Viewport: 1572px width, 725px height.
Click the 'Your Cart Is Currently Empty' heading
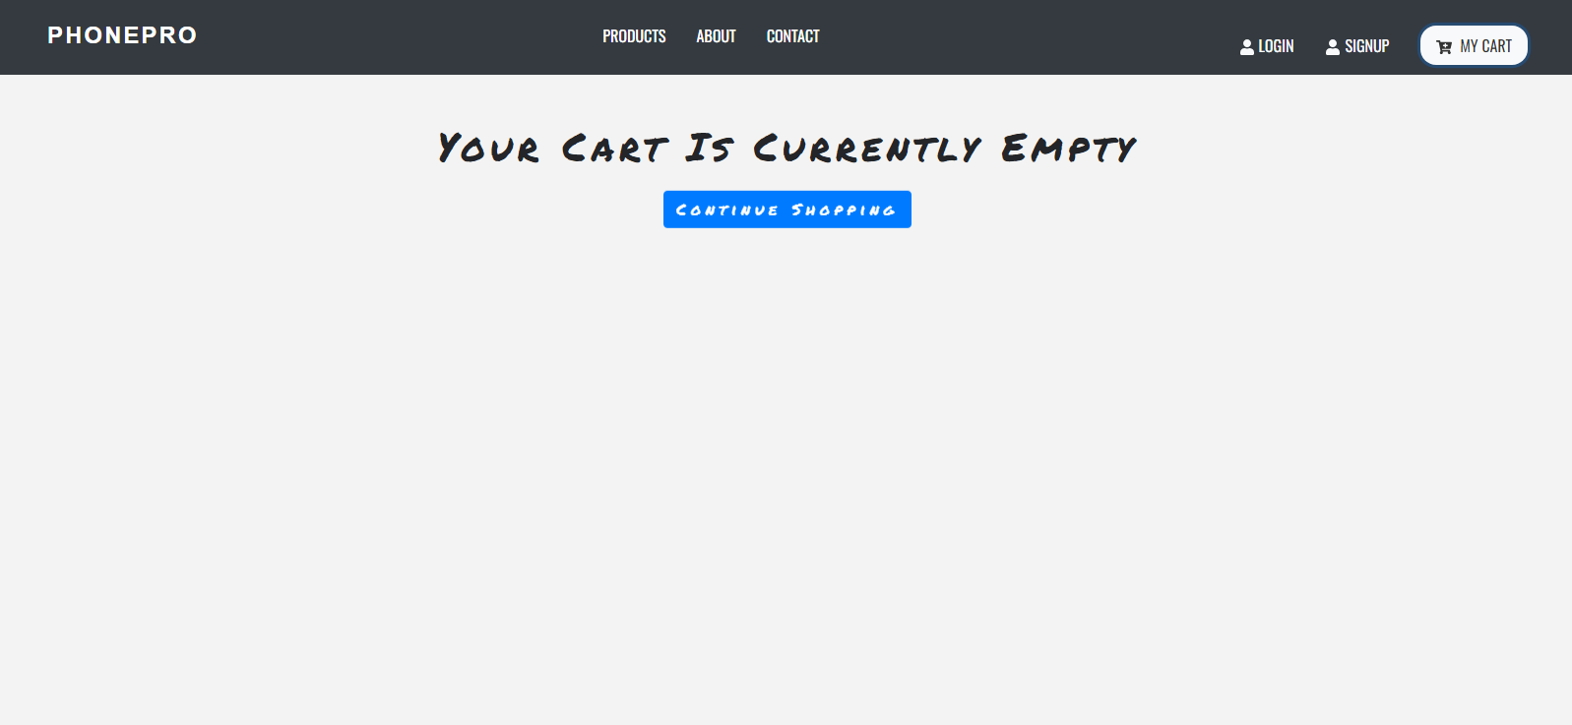coord(786,148)
